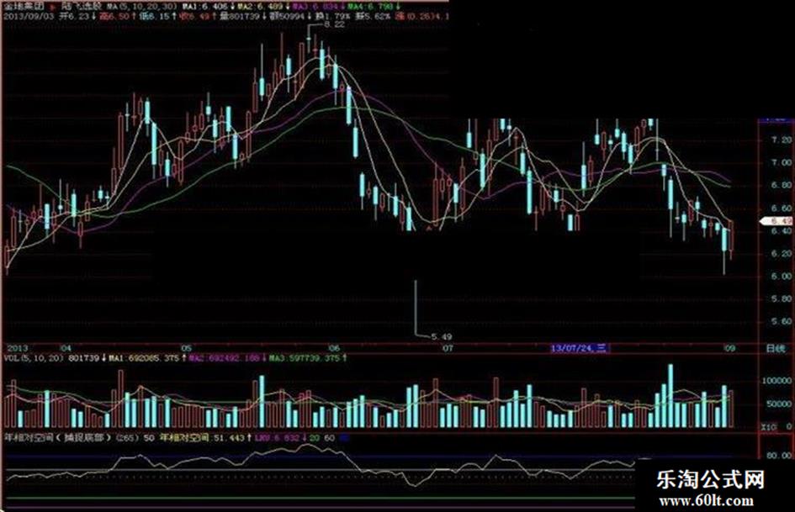Click the X10 volume scale label
The image size is (795, 512).
click(x=769, y=427)
